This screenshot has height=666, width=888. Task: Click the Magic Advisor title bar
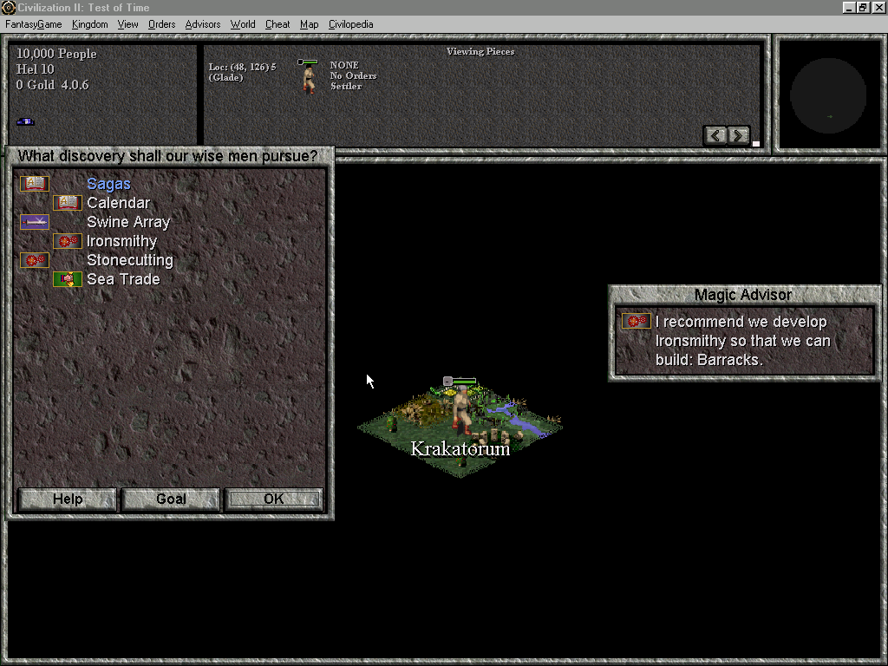pyautogui.click(x=743, y=295)
